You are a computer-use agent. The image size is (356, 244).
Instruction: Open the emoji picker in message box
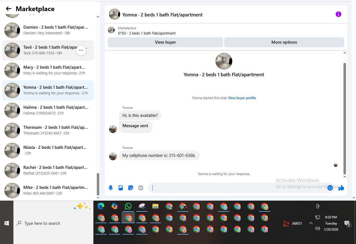coord(330,188)
